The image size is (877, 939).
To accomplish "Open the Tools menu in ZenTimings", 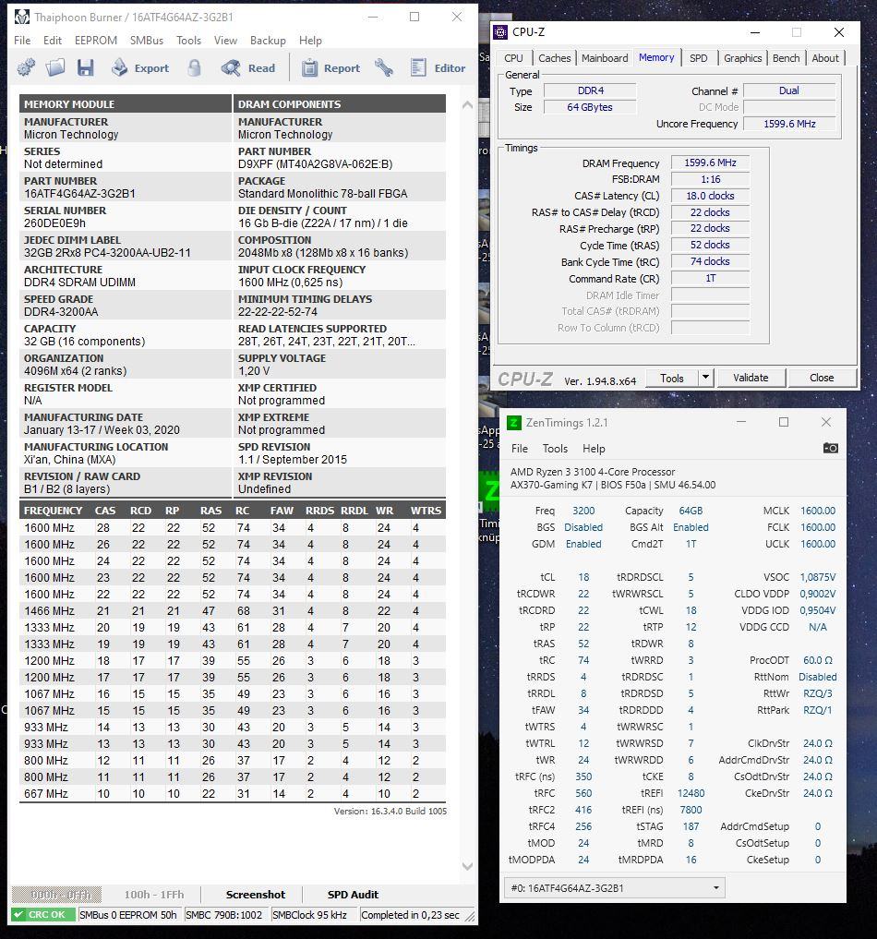I will pyautogui.click(x=555, y=449).
